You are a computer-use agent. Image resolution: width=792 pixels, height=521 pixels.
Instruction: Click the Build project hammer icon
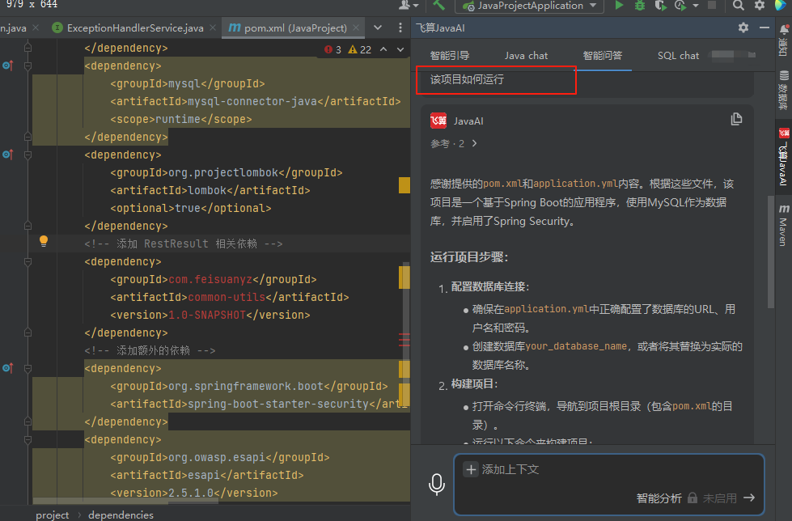coord(438,5)
